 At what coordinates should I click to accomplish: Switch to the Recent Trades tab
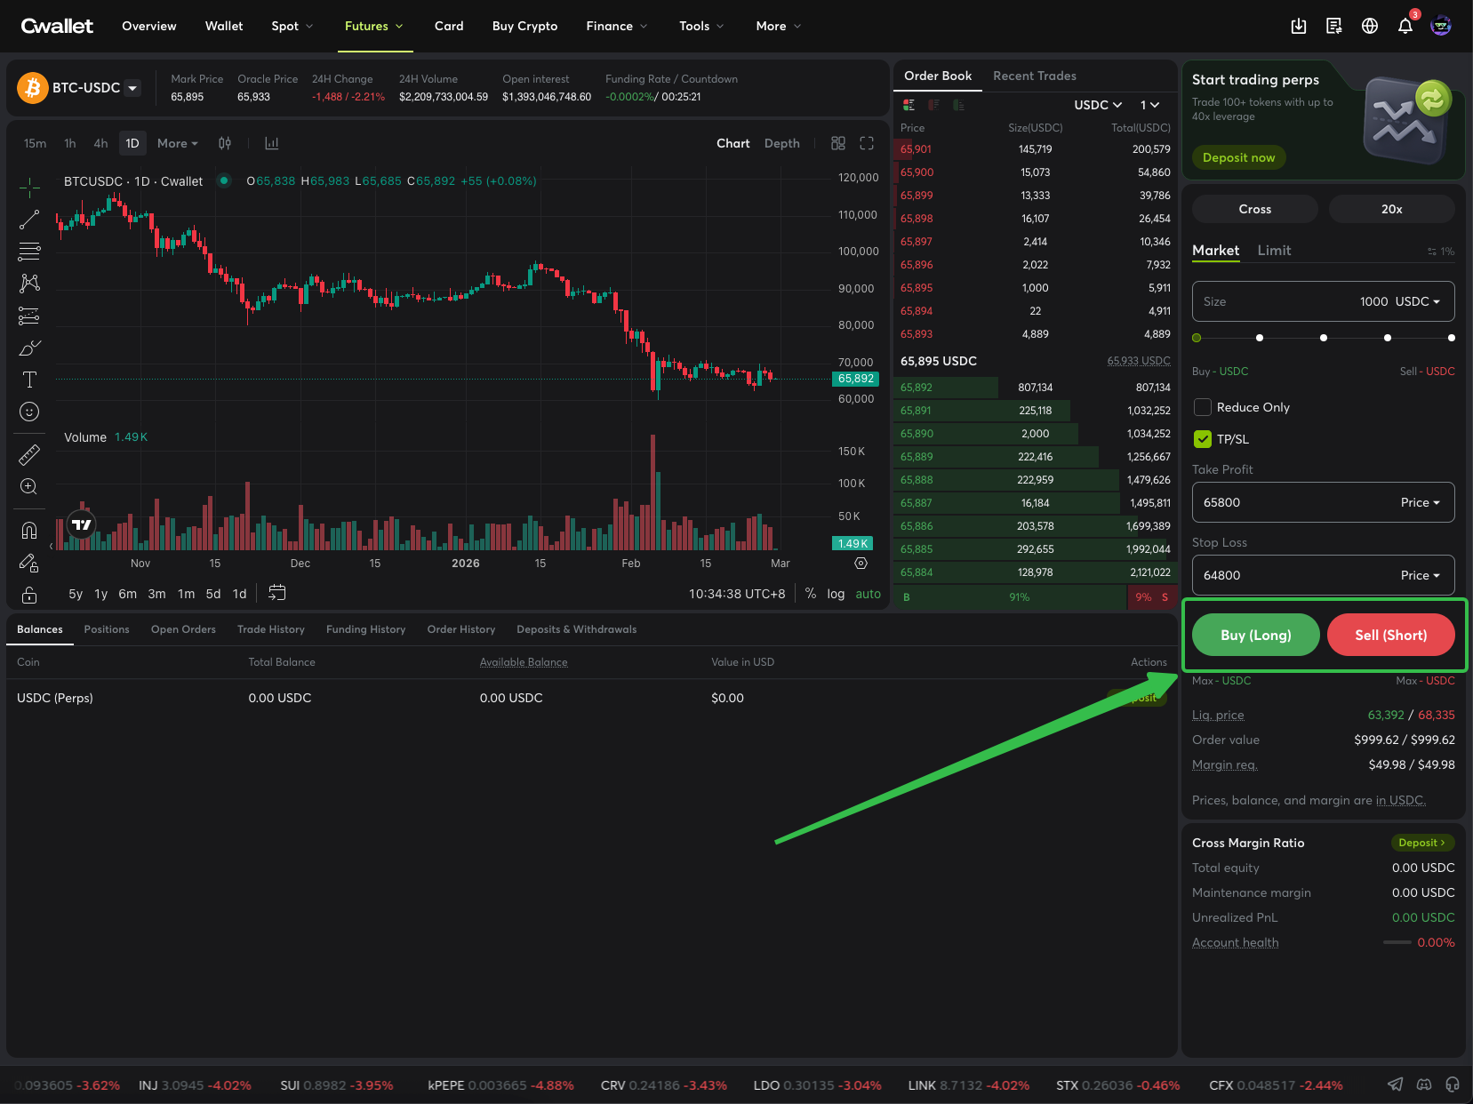1034,76
